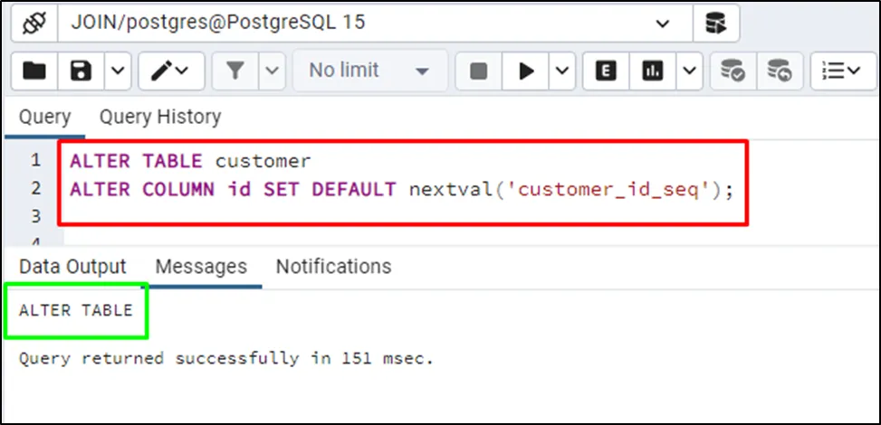Viewport: 881px width, 425px height.
Task: Click on empty line 3 in query editor
Action: coord(362,216)
